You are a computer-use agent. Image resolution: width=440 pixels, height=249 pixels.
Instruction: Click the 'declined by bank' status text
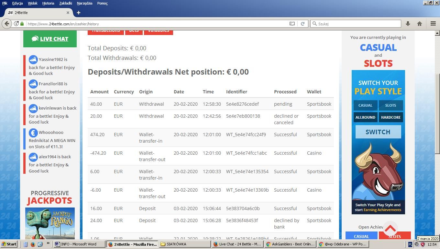pyautogui.click(x=287, y=224)
